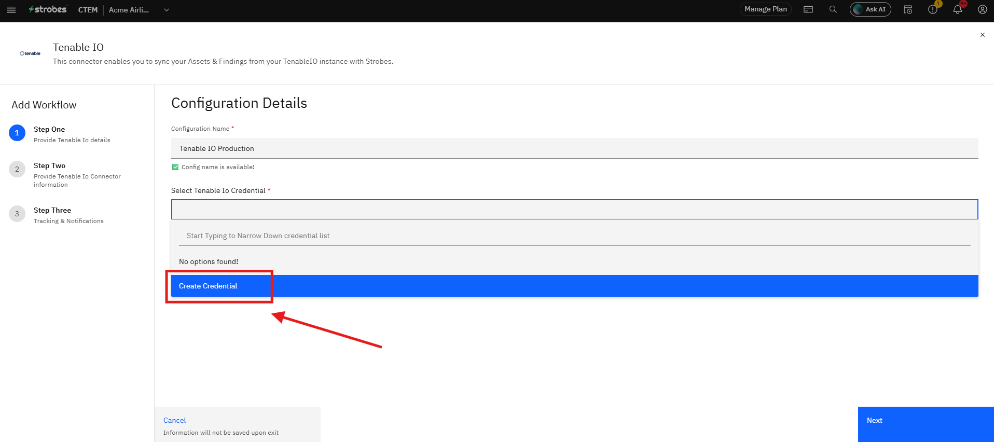Screen dimensions: 994x442
Task: Click the Manage Plan button
Action: click(x=766, y=9)
